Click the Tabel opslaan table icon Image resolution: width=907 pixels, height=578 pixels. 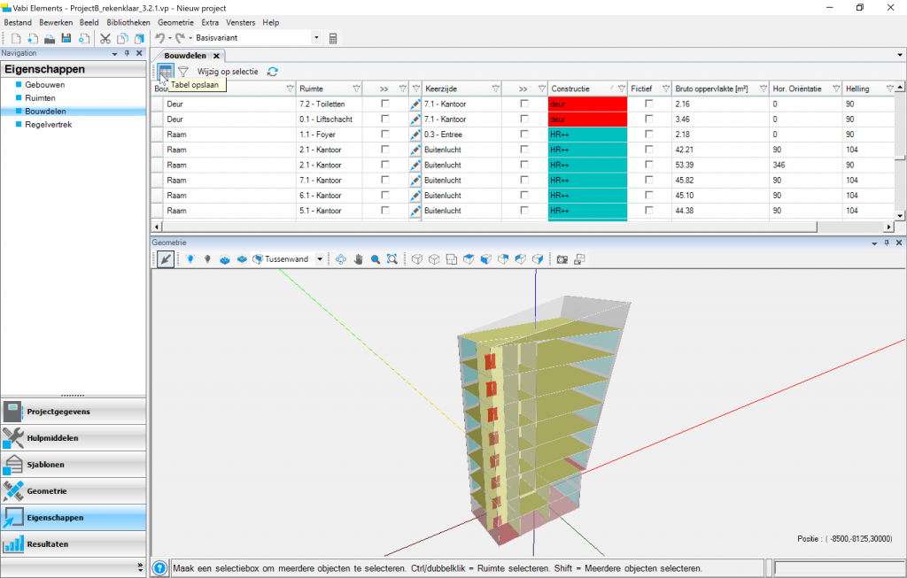(166, 72)
